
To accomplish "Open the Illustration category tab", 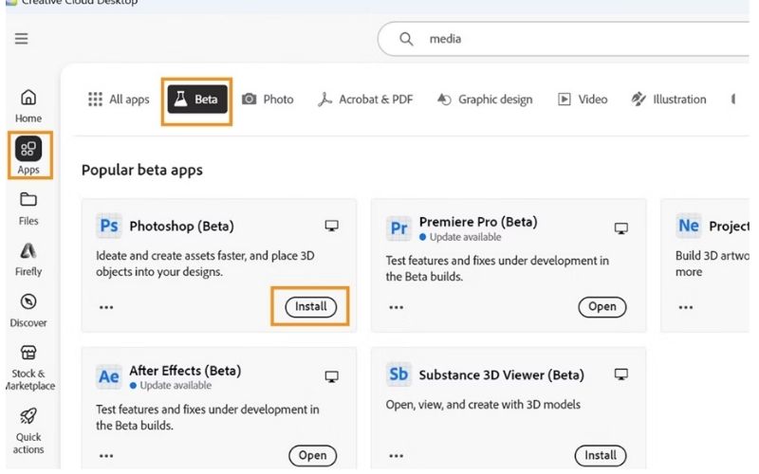I will tap(669, 100).
